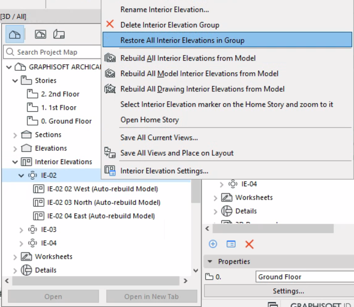Viewport: 354px width, 307px height.
Task: Click the Project Map vertical scrollbar down arrow
Action: [x=196, y=271]
